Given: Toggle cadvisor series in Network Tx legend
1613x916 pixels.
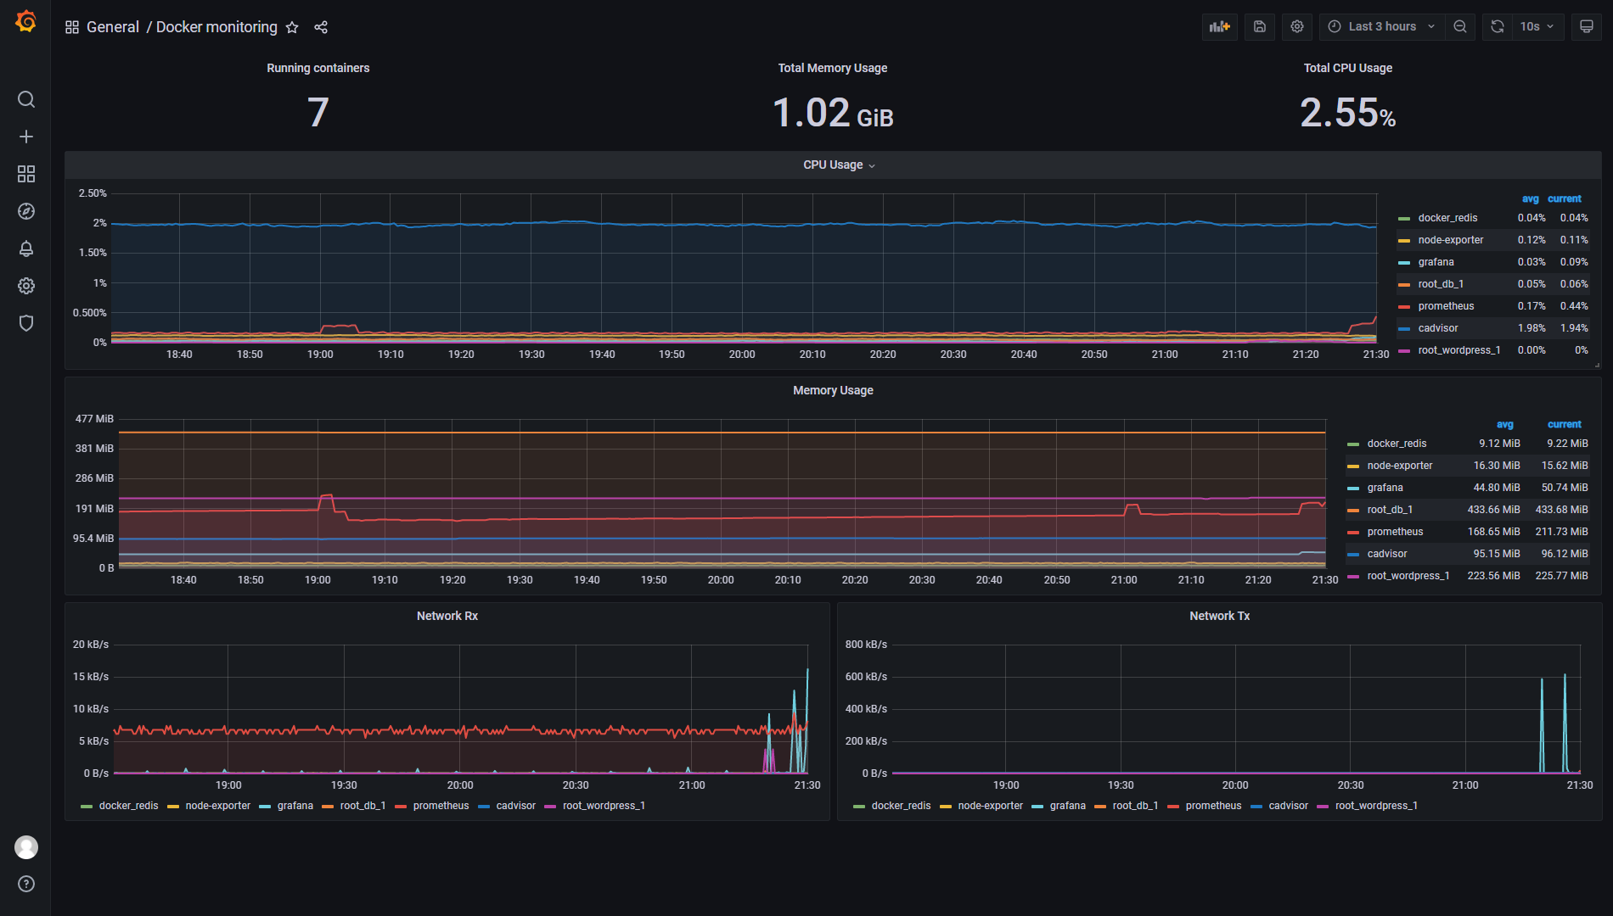Looking at the screenshot, I should click(1288, 806).
